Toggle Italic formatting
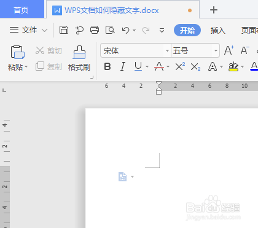 123,66
